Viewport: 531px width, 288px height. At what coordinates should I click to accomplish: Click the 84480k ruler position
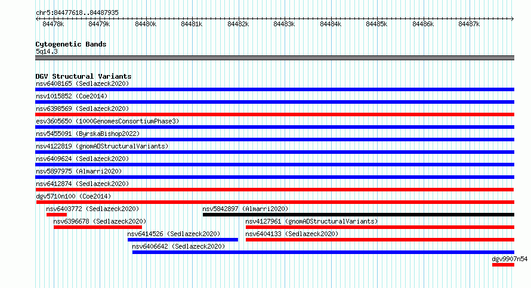pyautogui.click(x=146, y=24)
